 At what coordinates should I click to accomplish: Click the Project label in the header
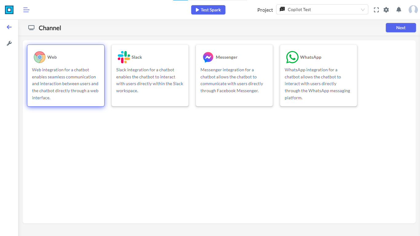pos(265,10)
